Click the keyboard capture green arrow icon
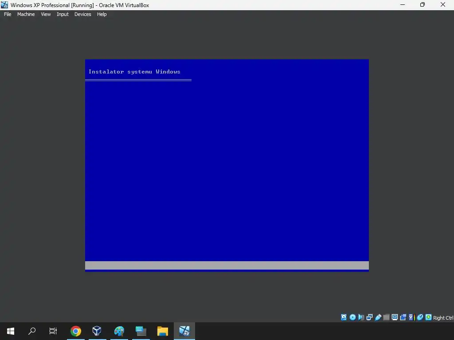This screenshot has width=454, height=340. pos(429,317)
